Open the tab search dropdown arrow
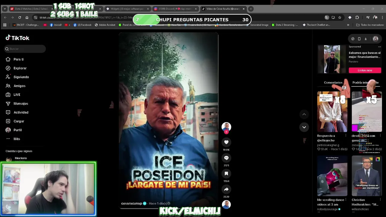The image size is (386, 217). point(5,9)
